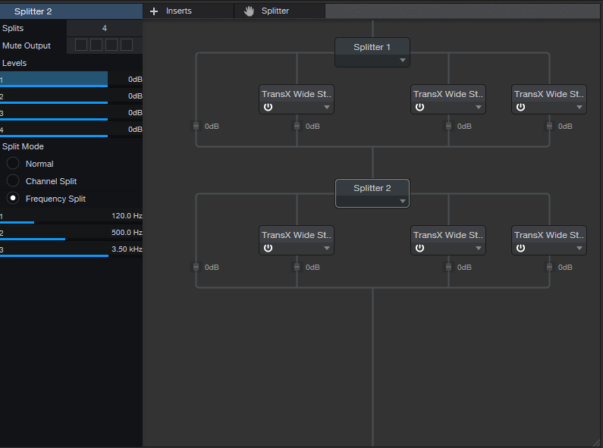Open the Splitter 1 dropdown arrow

tap(402, 61)
